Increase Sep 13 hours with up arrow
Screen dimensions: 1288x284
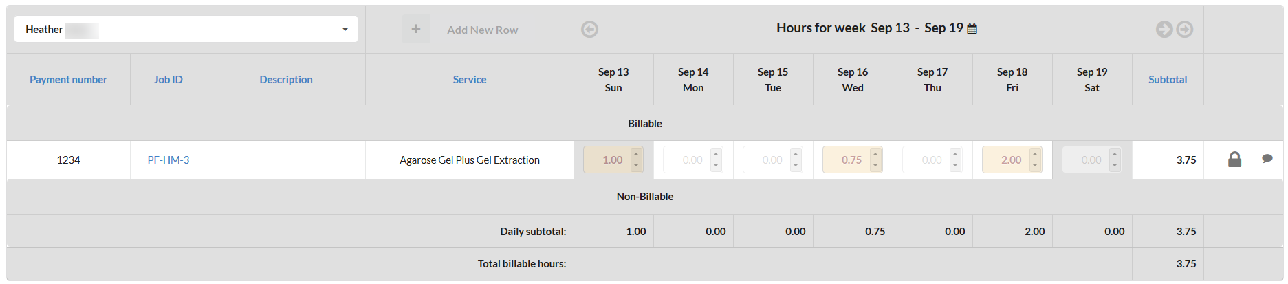(636, 154)
